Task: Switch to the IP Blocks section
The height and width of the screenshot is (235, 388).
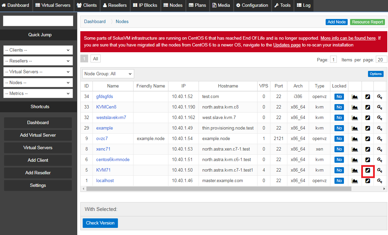Action: click(x=145, y=5)
